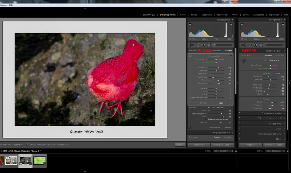The image size is (291, 173).
Task: Select Spot Removal tool in left panel
Action: (x=198, y=45)
